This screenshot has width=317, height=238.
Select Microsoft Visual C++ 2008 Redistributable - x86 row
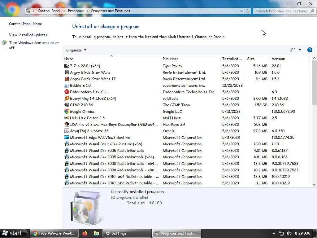click(x=186, y=170)
